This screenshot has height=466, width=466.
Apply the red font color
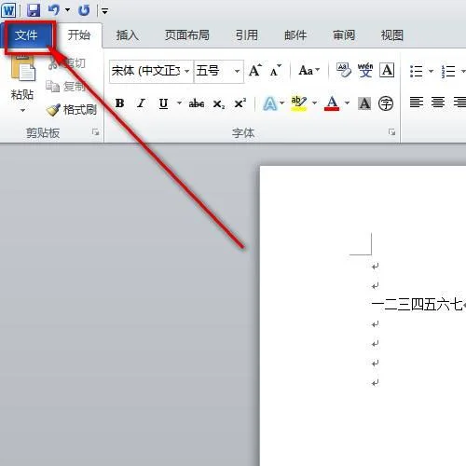pos(332,103)
